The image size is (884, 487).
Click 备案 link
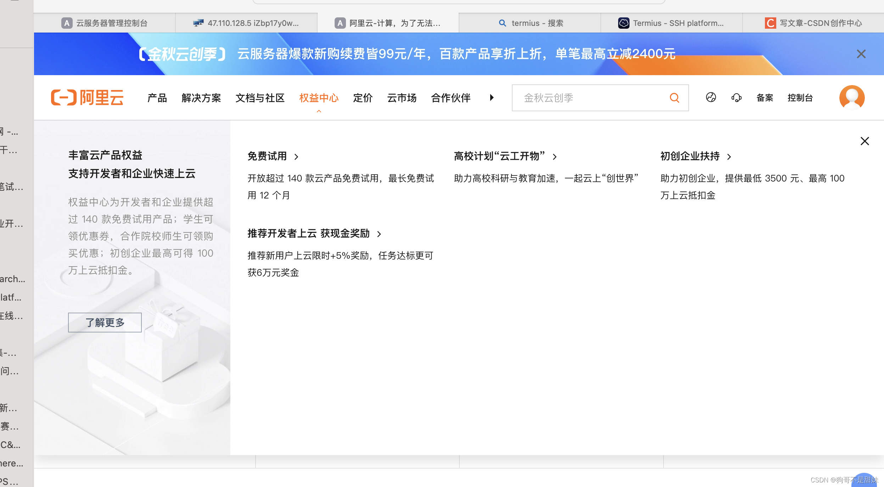[765, 97]
